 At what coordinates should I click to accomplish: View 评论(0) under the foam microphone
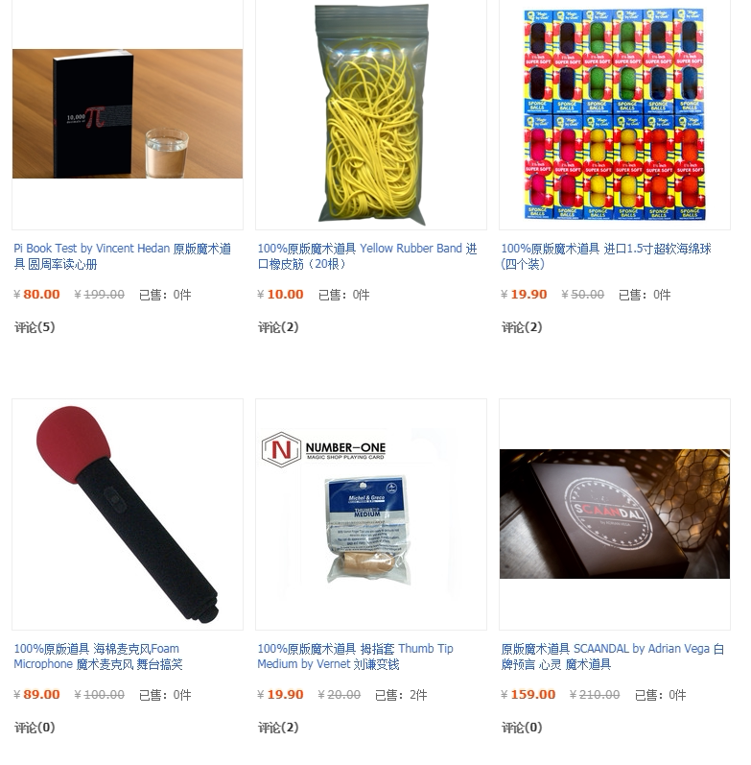click(x=35, y=728)
